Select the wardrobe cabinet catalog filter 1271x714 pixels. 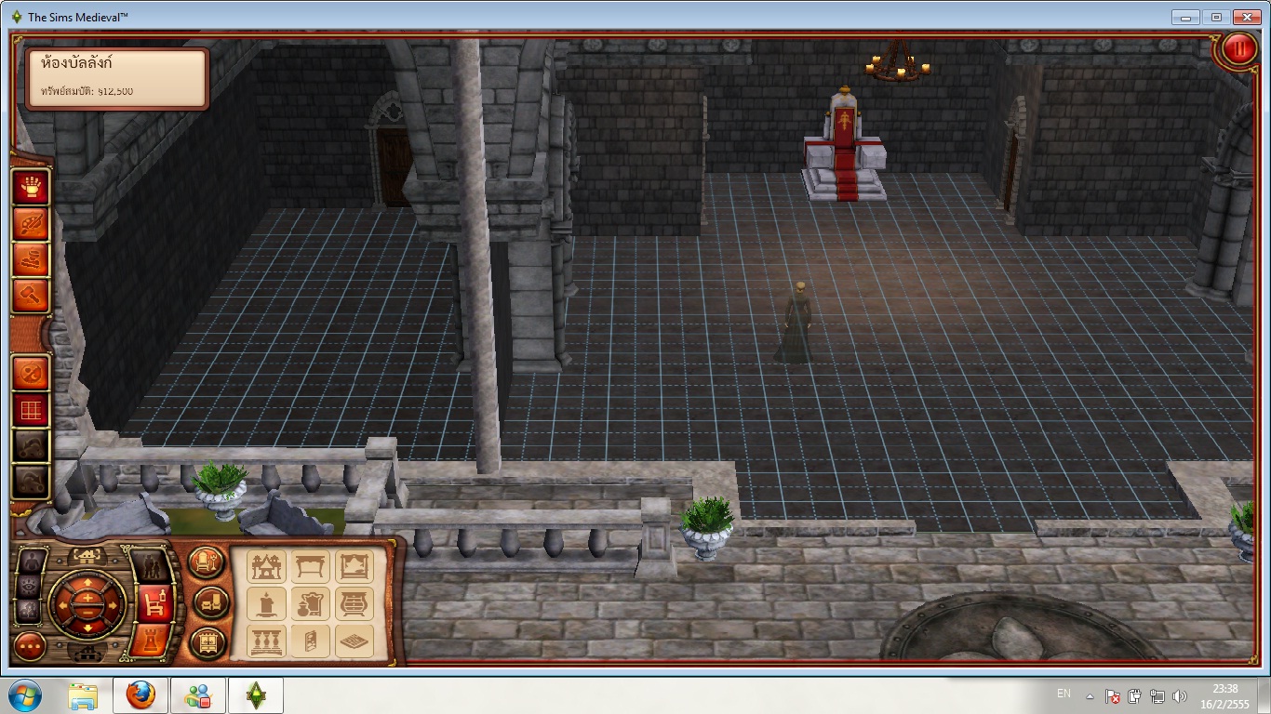click(206, 642)
